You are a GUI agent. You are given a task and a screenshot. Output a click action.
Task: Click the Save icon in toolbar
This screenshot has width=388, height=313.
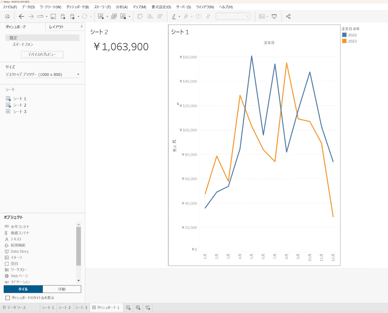[x=53, y=17]
